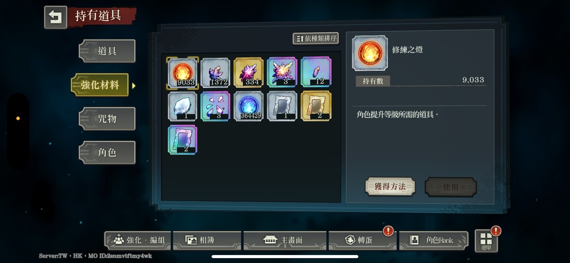The width and height of the screenshot is (570, 263).
Task: Select the gold-framed mirror item with 2
Action: coord(316,105)
